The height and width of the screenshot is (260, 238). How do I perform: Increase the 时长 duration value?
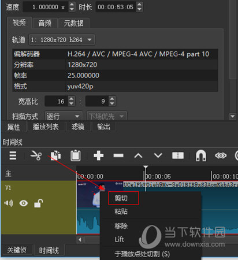[x=140, y=4]
